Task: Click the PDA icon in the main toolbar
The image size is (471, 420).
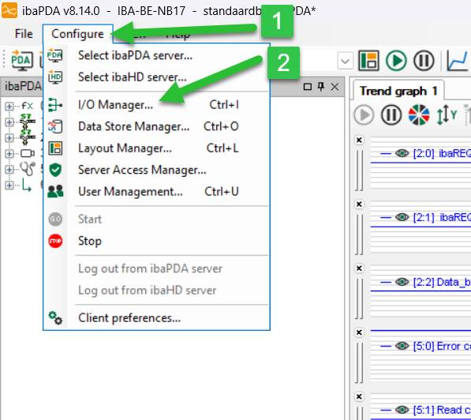Action: tap(21, 60)
